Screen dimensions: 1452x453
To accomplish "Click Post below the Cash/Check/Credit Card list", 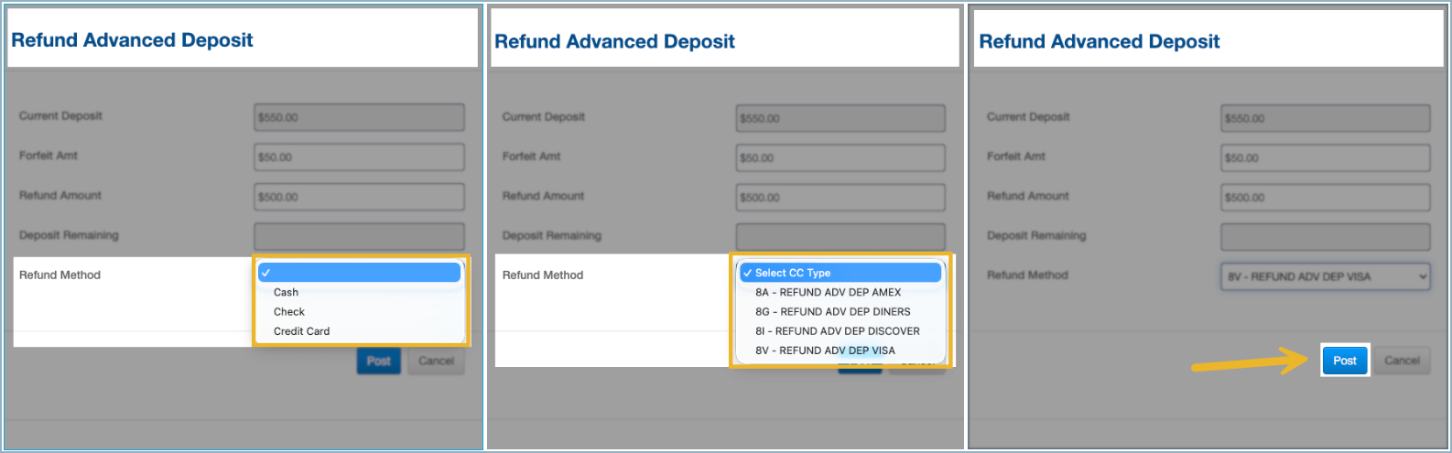I will (378, 361).
